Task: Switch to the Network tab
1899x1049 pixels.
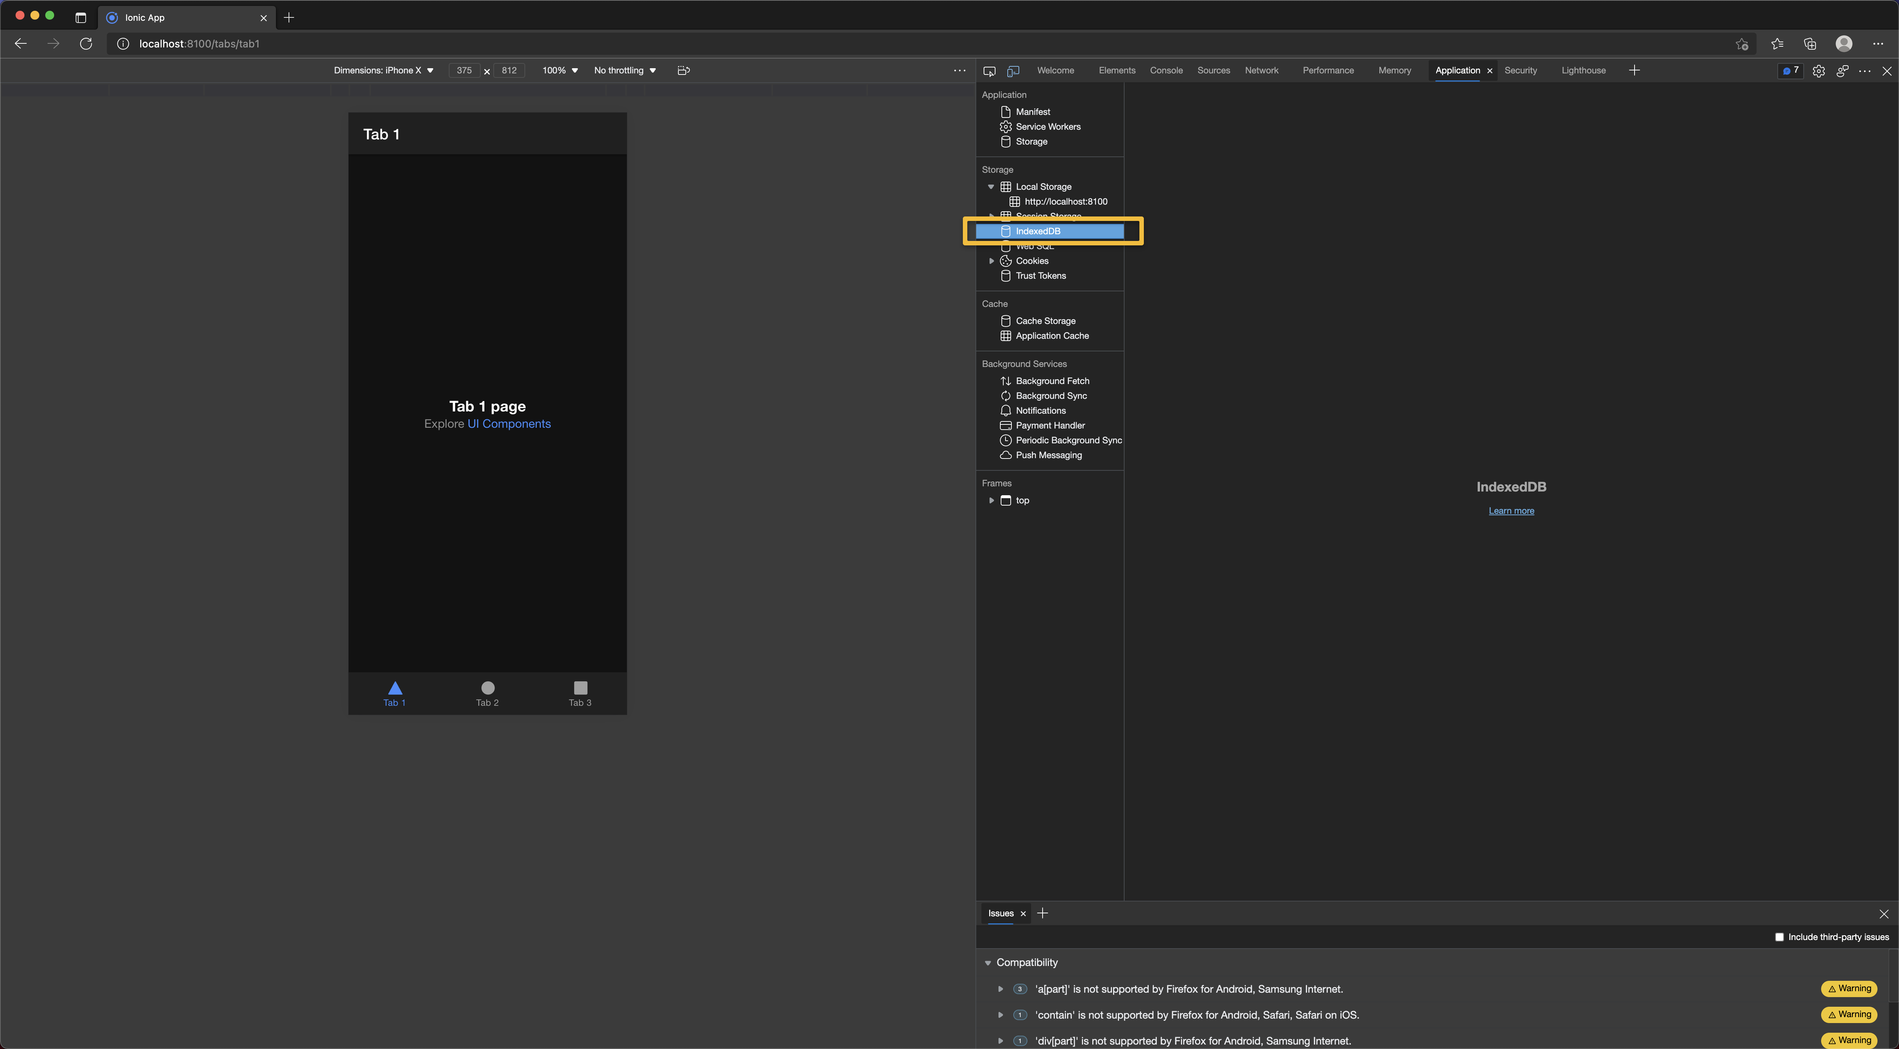Action: click(x=1261, y=71)
